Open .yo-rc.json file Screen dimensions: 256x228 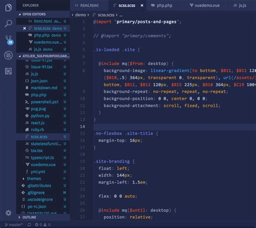43,206
